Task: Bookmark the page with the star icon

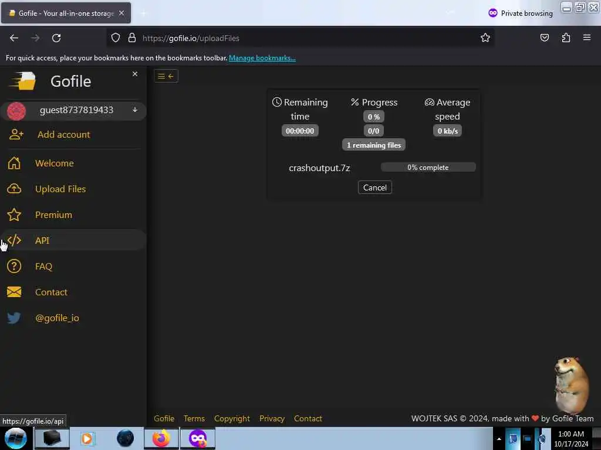Action: pos(485,38)
